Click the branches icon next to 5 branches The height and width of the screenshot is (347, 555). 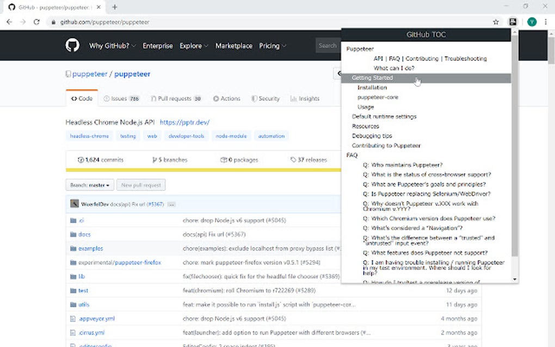155,159
